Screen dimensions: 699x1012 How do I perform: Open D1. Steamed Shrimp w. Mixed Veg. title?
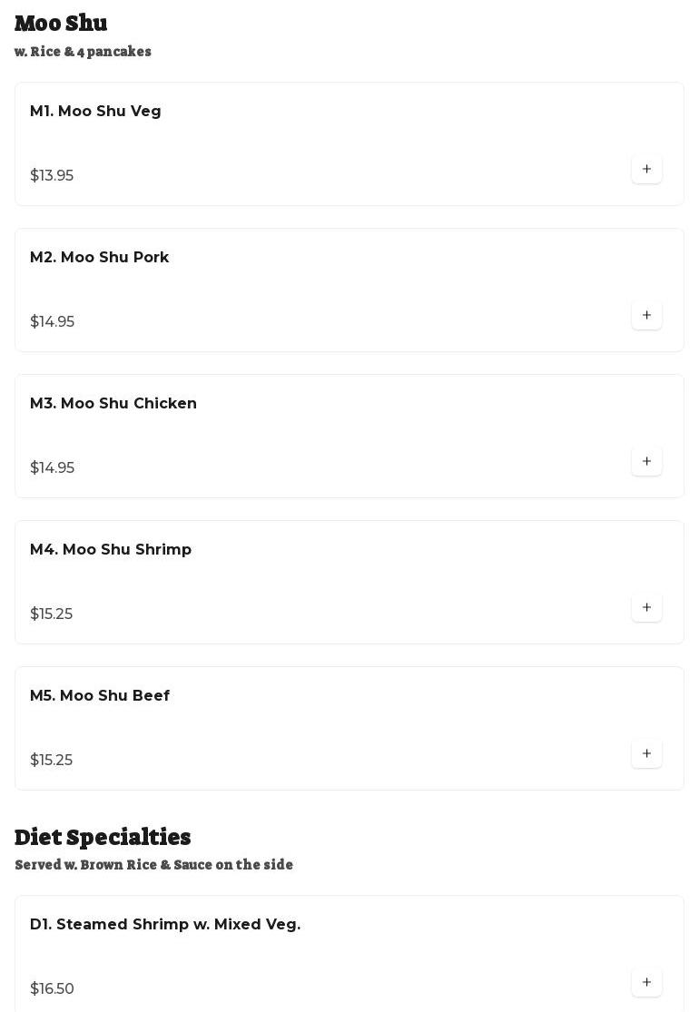coord(165,925)
